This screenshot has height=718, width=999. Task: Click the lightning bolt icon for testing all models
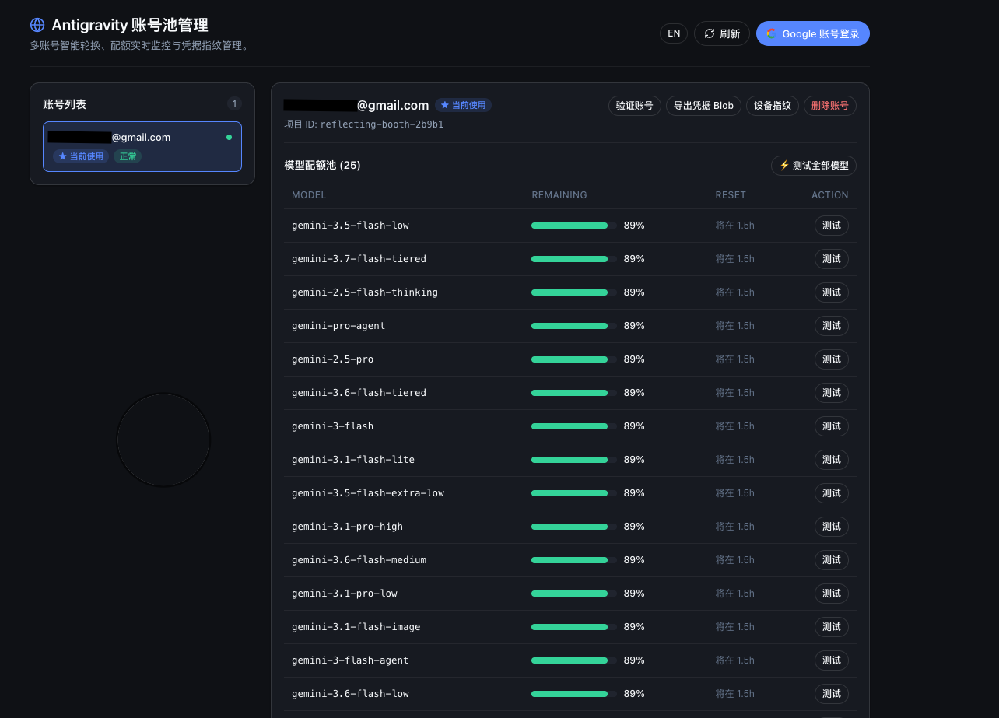tap(784, 166)
